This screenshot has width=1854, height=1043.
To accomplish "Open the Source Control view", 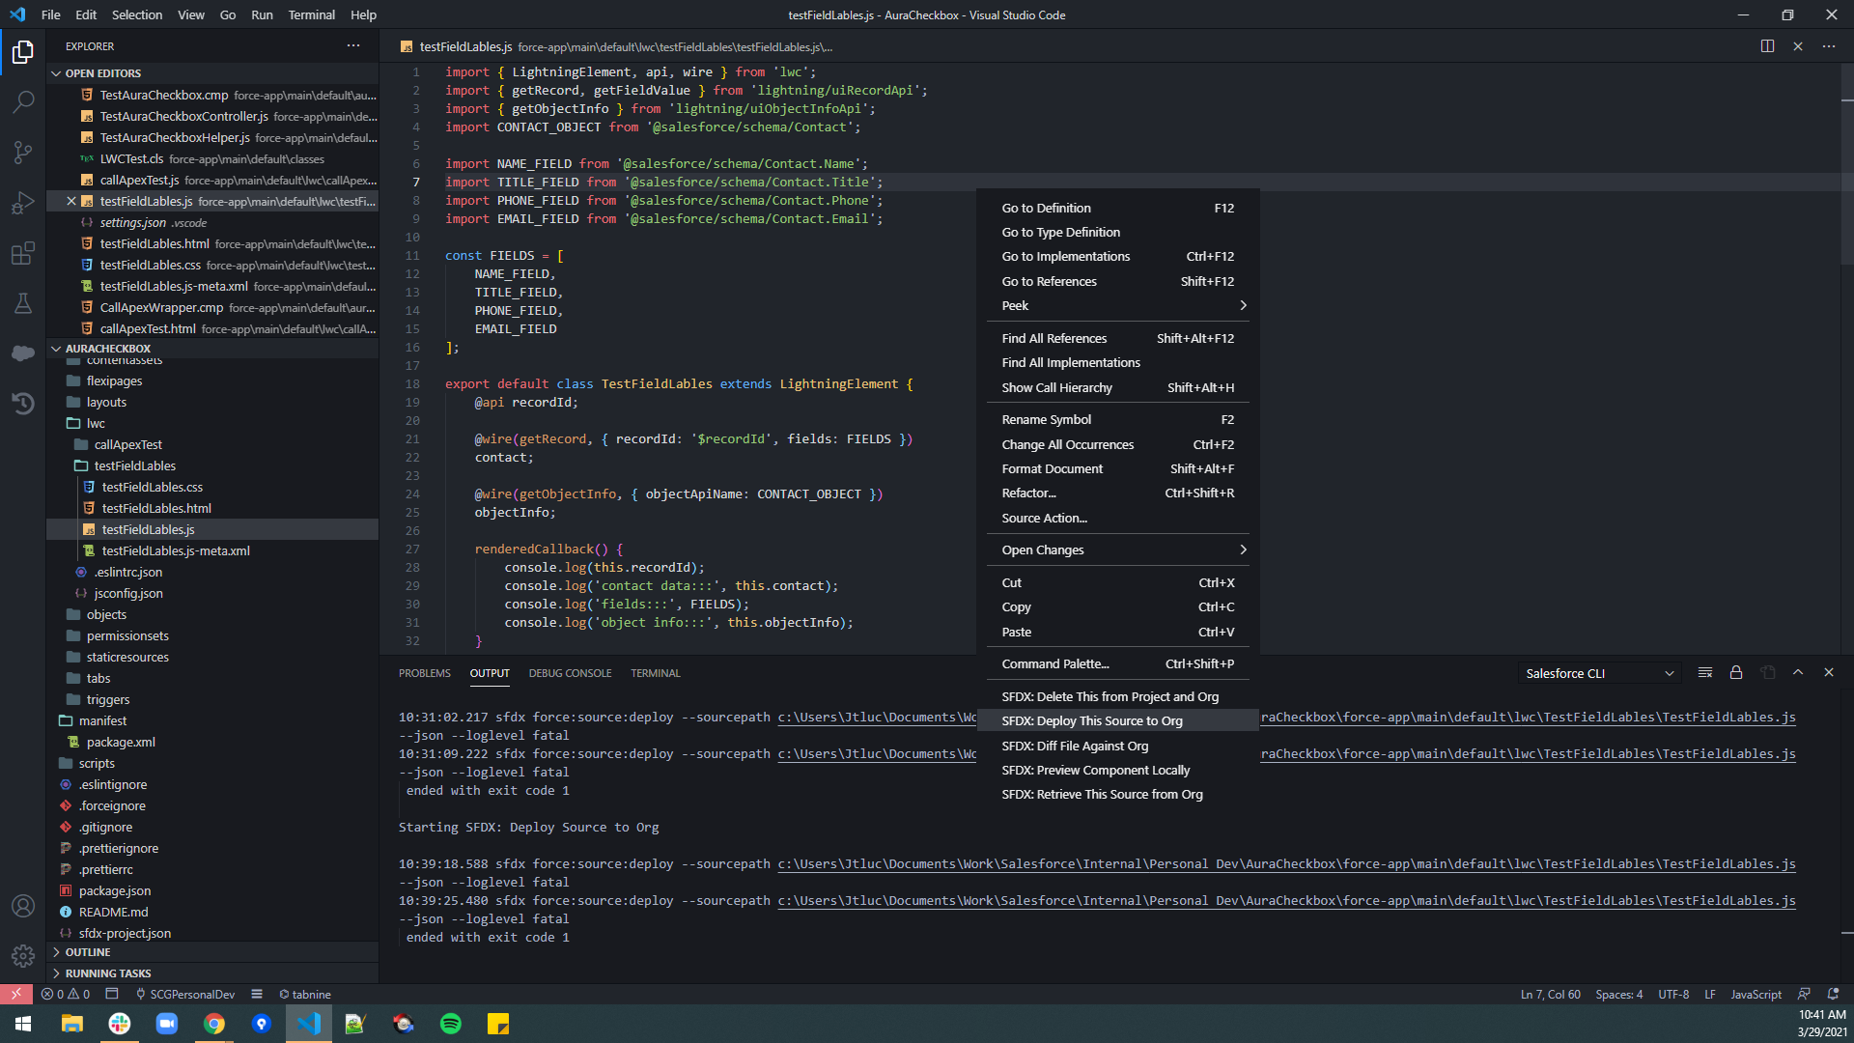I will (23, 152).
